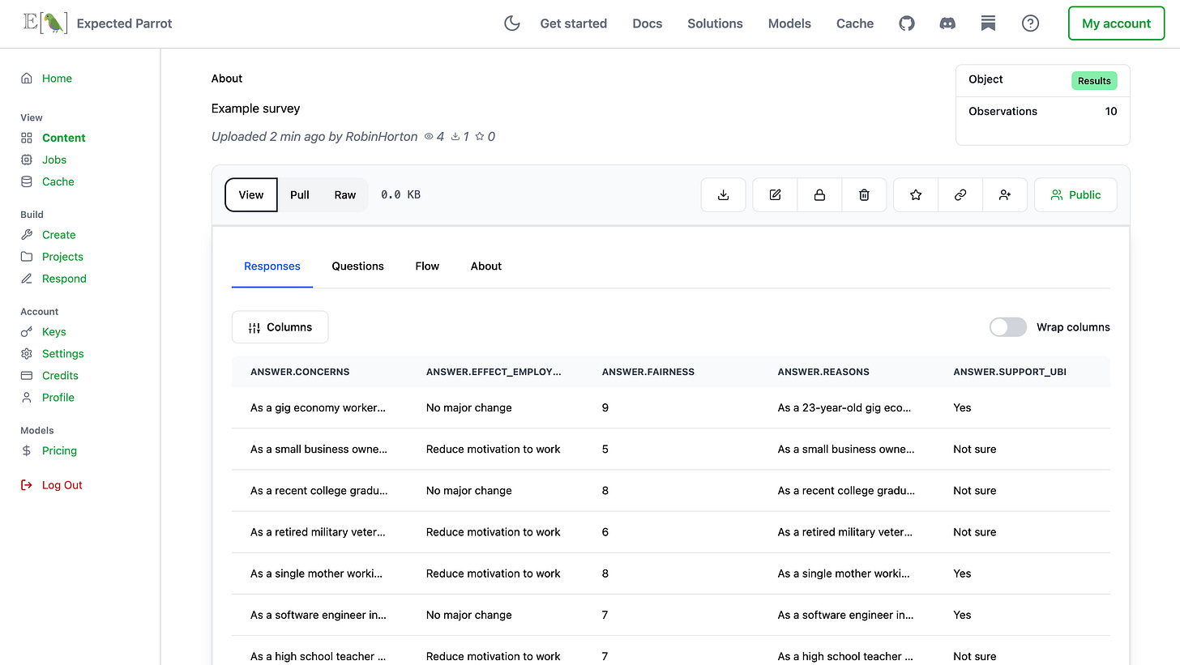
Task: Click the star favorite icon button
Action: click(x=916, y=194)
